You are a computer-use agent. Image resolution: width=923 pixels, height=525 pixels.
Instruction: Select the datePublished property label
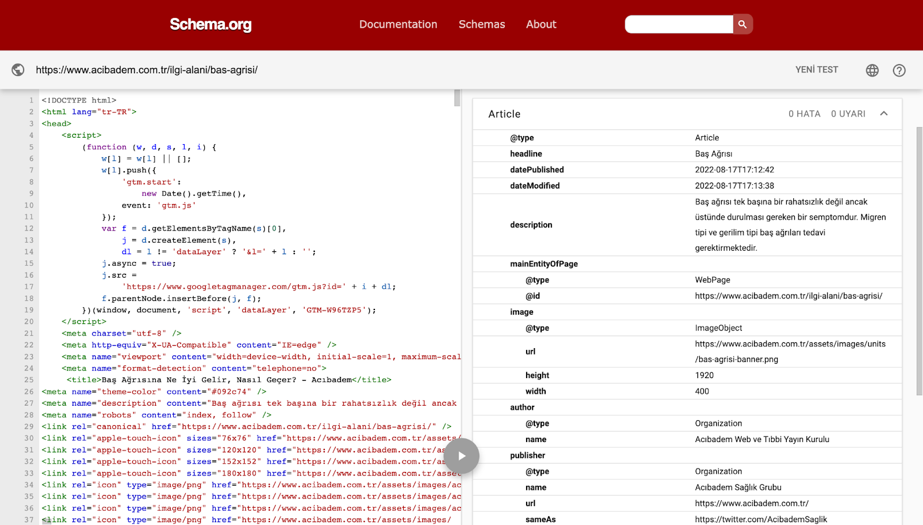(x=537, y=169)
